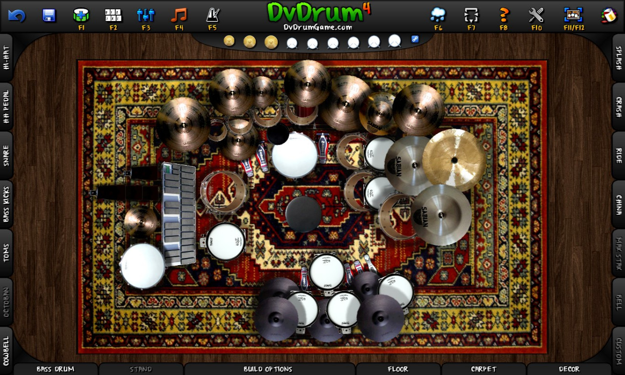Click the CARPET button at the bottom
Screen dimensions: 625x375
coord(483,369)
